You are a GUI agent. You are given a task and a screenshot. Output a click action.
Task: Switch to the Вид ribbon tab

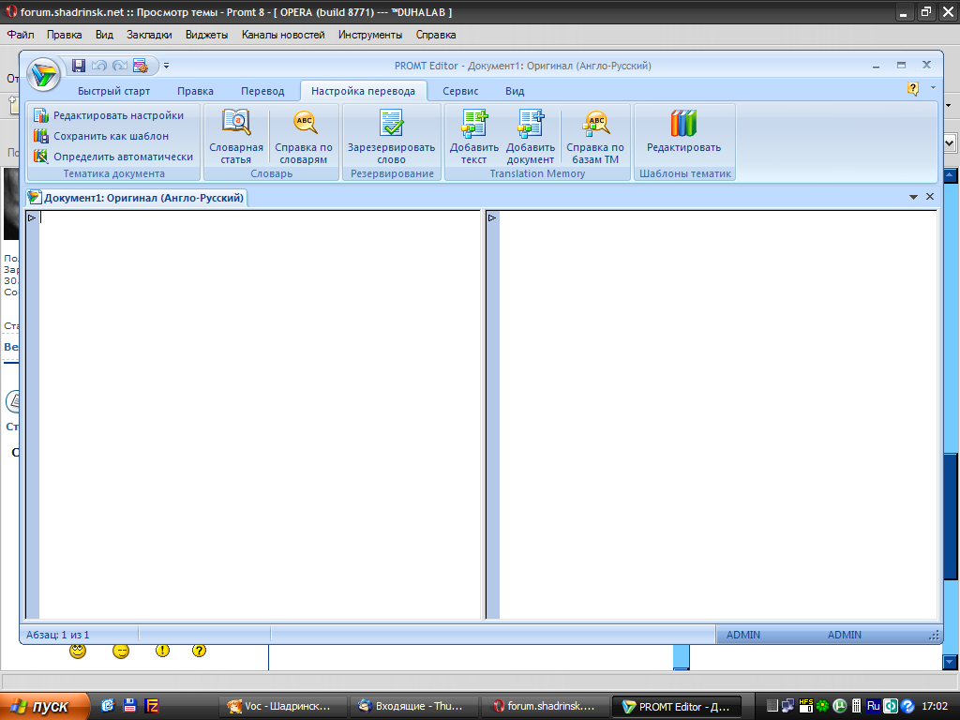515,91
